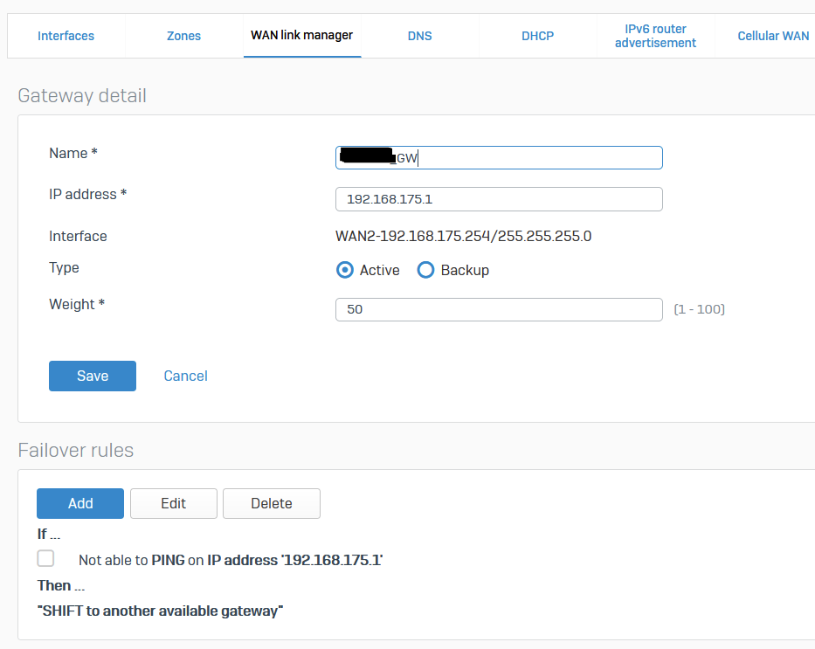Open IPv6 router advertisement tab
Screen dimensions: 815x649
click(655, 36)
